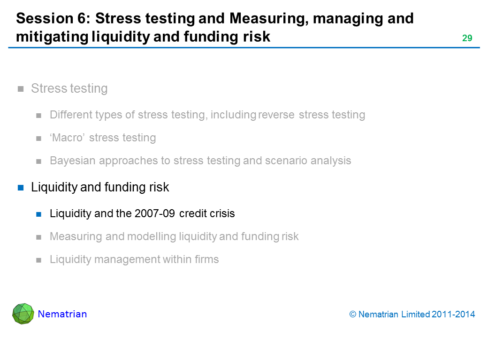Click the blue bullet beside "Liquidity and funding risk"
Screen dimensions: 488x337
(21, 188)
